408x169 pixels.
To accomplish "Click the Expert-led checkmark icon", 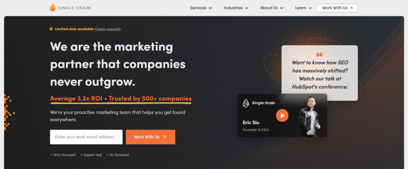I will (x=81, y=155).
